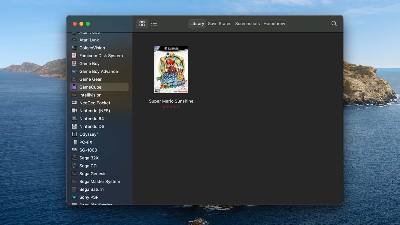The image size is (400, 225).
Task: Click the Game Boy console icon
Action: click(74, 64)
